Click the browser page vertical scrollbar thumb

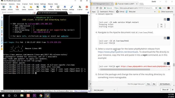[x=174, y=65]
